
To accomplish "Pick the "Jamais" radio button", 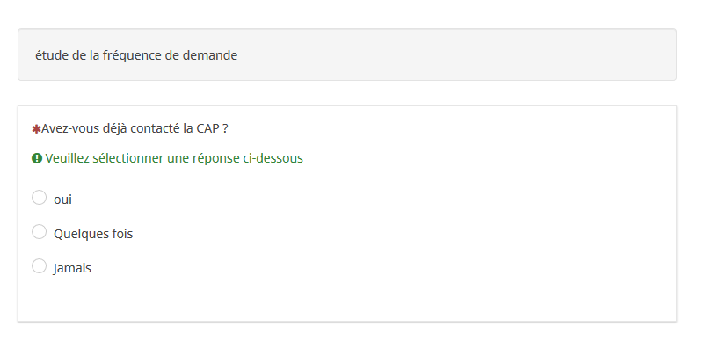I will pos(39,266).
